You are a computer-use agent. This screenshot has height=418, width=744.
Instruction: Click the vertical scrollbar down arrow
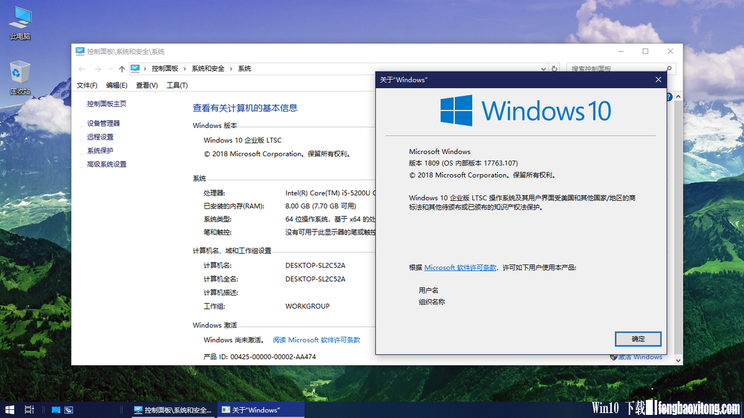pos(678,360)
